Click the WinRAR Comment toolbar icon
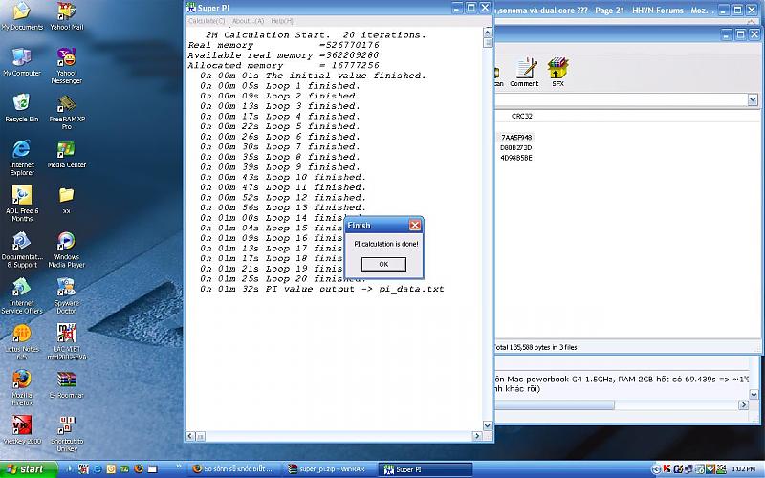 [x=524, y=71]
